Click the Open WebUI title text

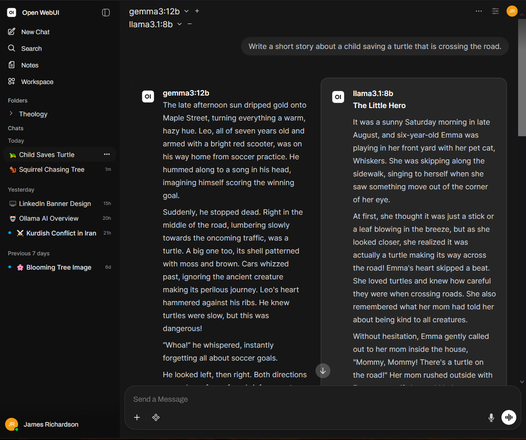(x=41, y=12)
